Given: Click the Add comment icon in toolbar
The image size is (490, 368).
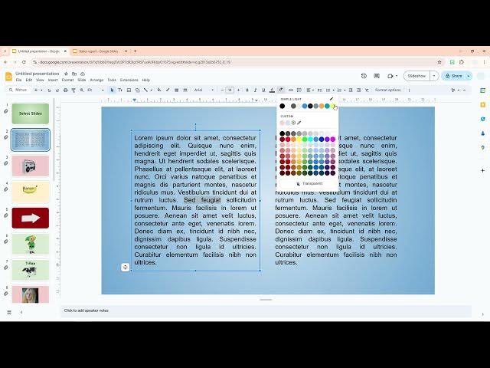Looking at the screenshot, I should tap(299, 90).
